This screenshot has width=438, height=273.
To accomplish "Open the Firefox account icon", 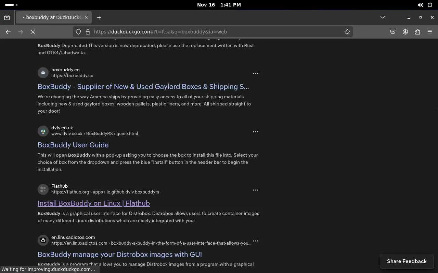I will click(x=405, y=32).
